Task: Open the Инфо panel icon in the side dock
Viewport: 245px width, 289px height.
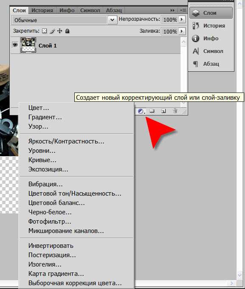Action: click(196, 38)
